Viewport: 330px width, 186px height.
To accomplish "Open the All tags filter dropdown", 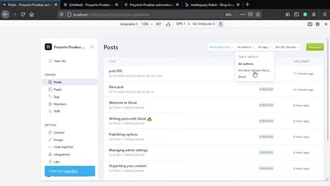I will pos(265,47).
